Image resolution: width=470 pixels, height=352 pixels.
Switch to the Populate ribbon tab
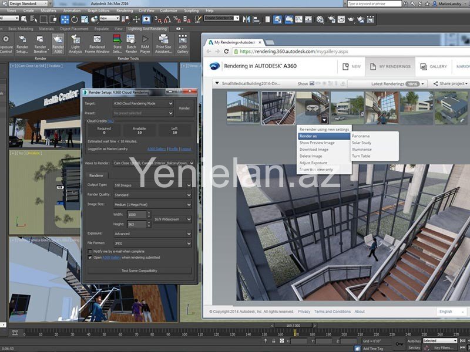102,29
